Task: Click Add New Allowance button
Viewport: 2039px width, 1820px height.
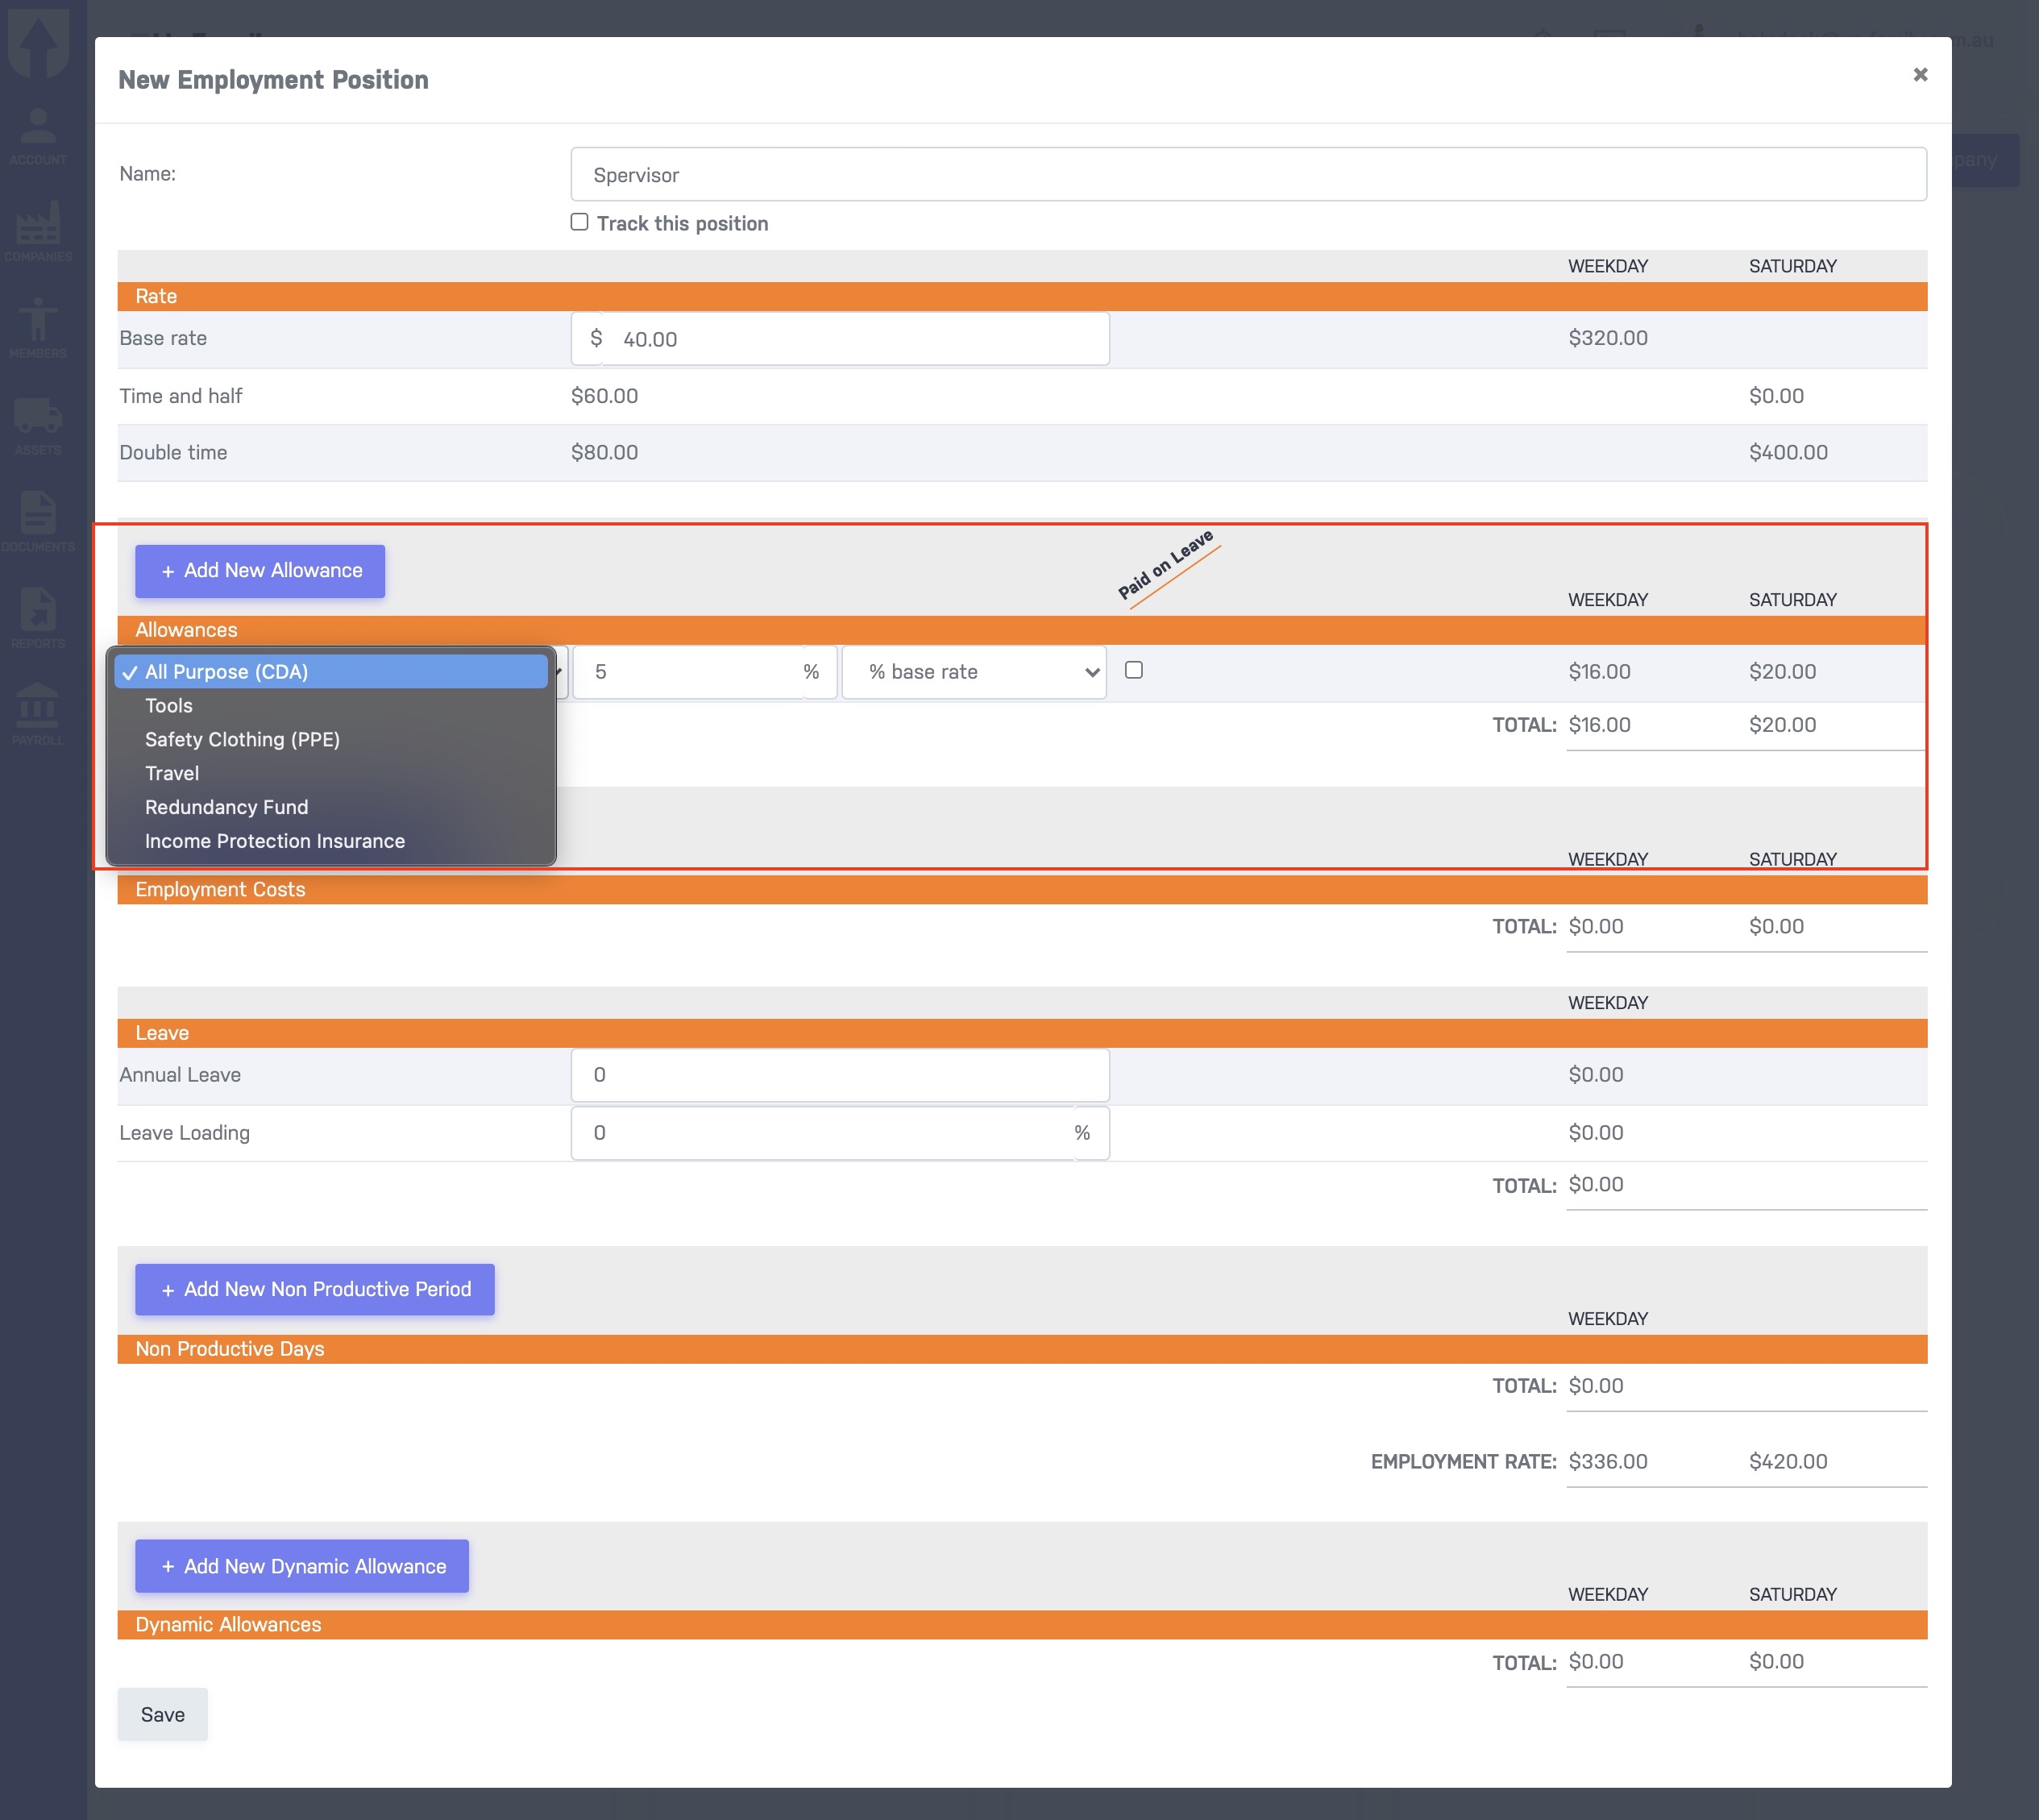Action: 260,571
